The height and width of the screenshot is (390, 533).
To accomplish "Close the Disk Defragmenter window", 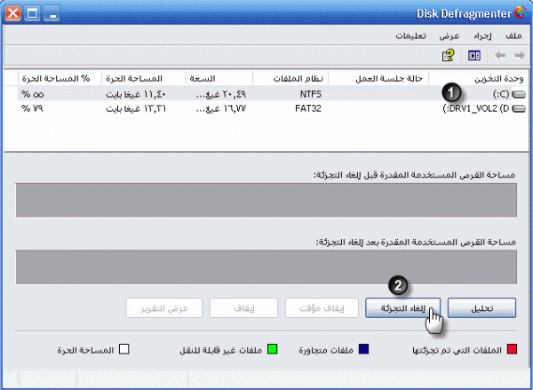I will (13, 13).
